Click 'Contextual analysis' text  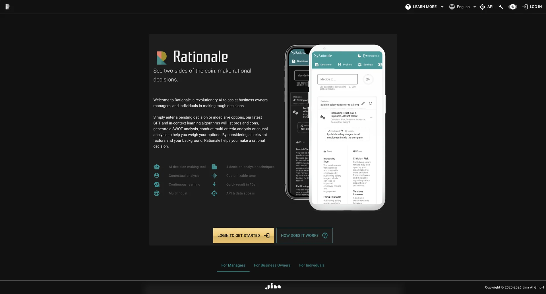pyautogui.click(x=184, y=176)
